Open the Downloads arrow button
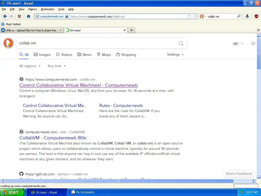 coord(247,16)
